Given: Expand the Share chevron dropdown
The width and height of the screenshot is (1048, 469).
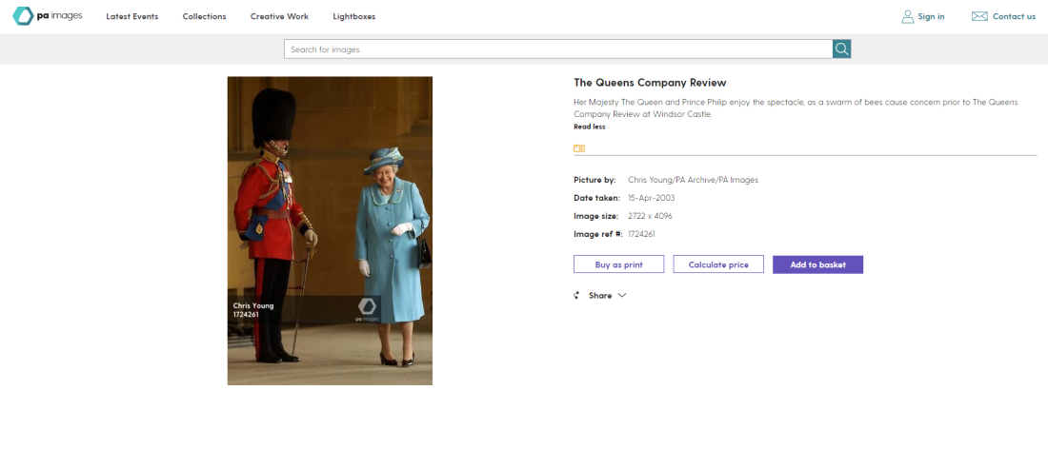Looking at the screenshot, I should coord(622,296).
